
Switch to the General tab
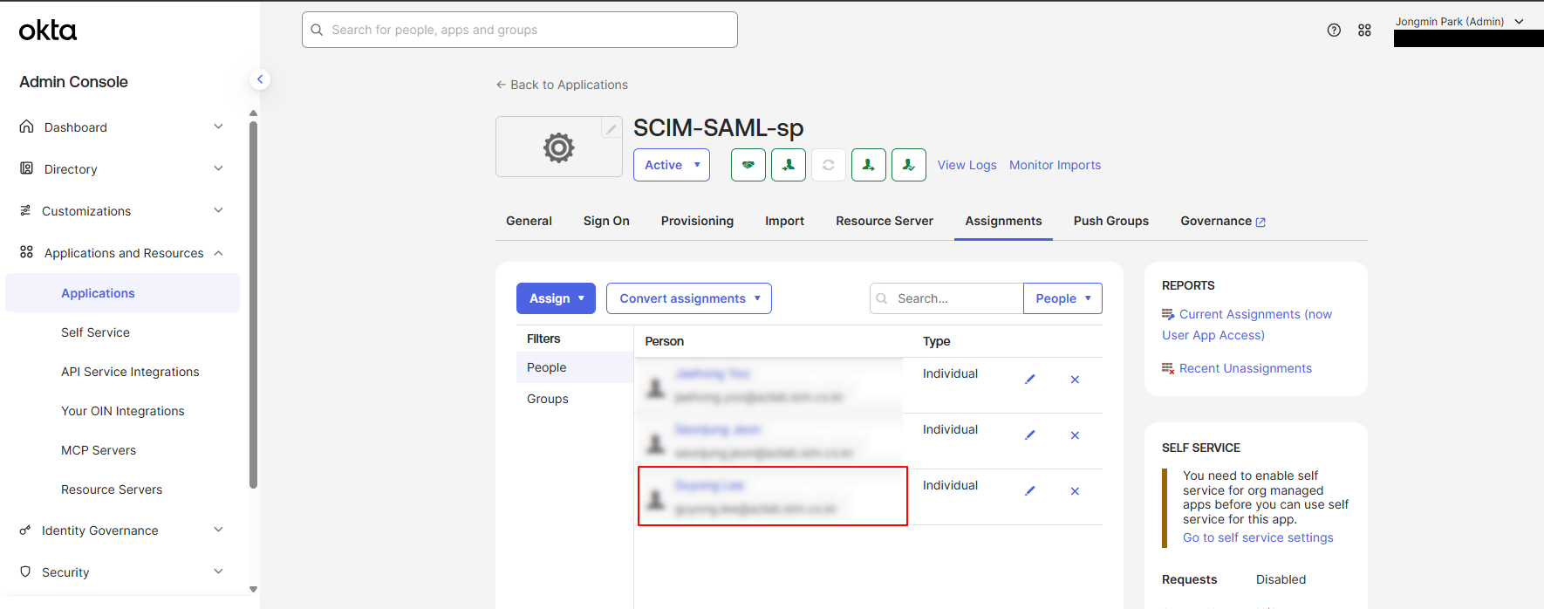click(529, 221)
